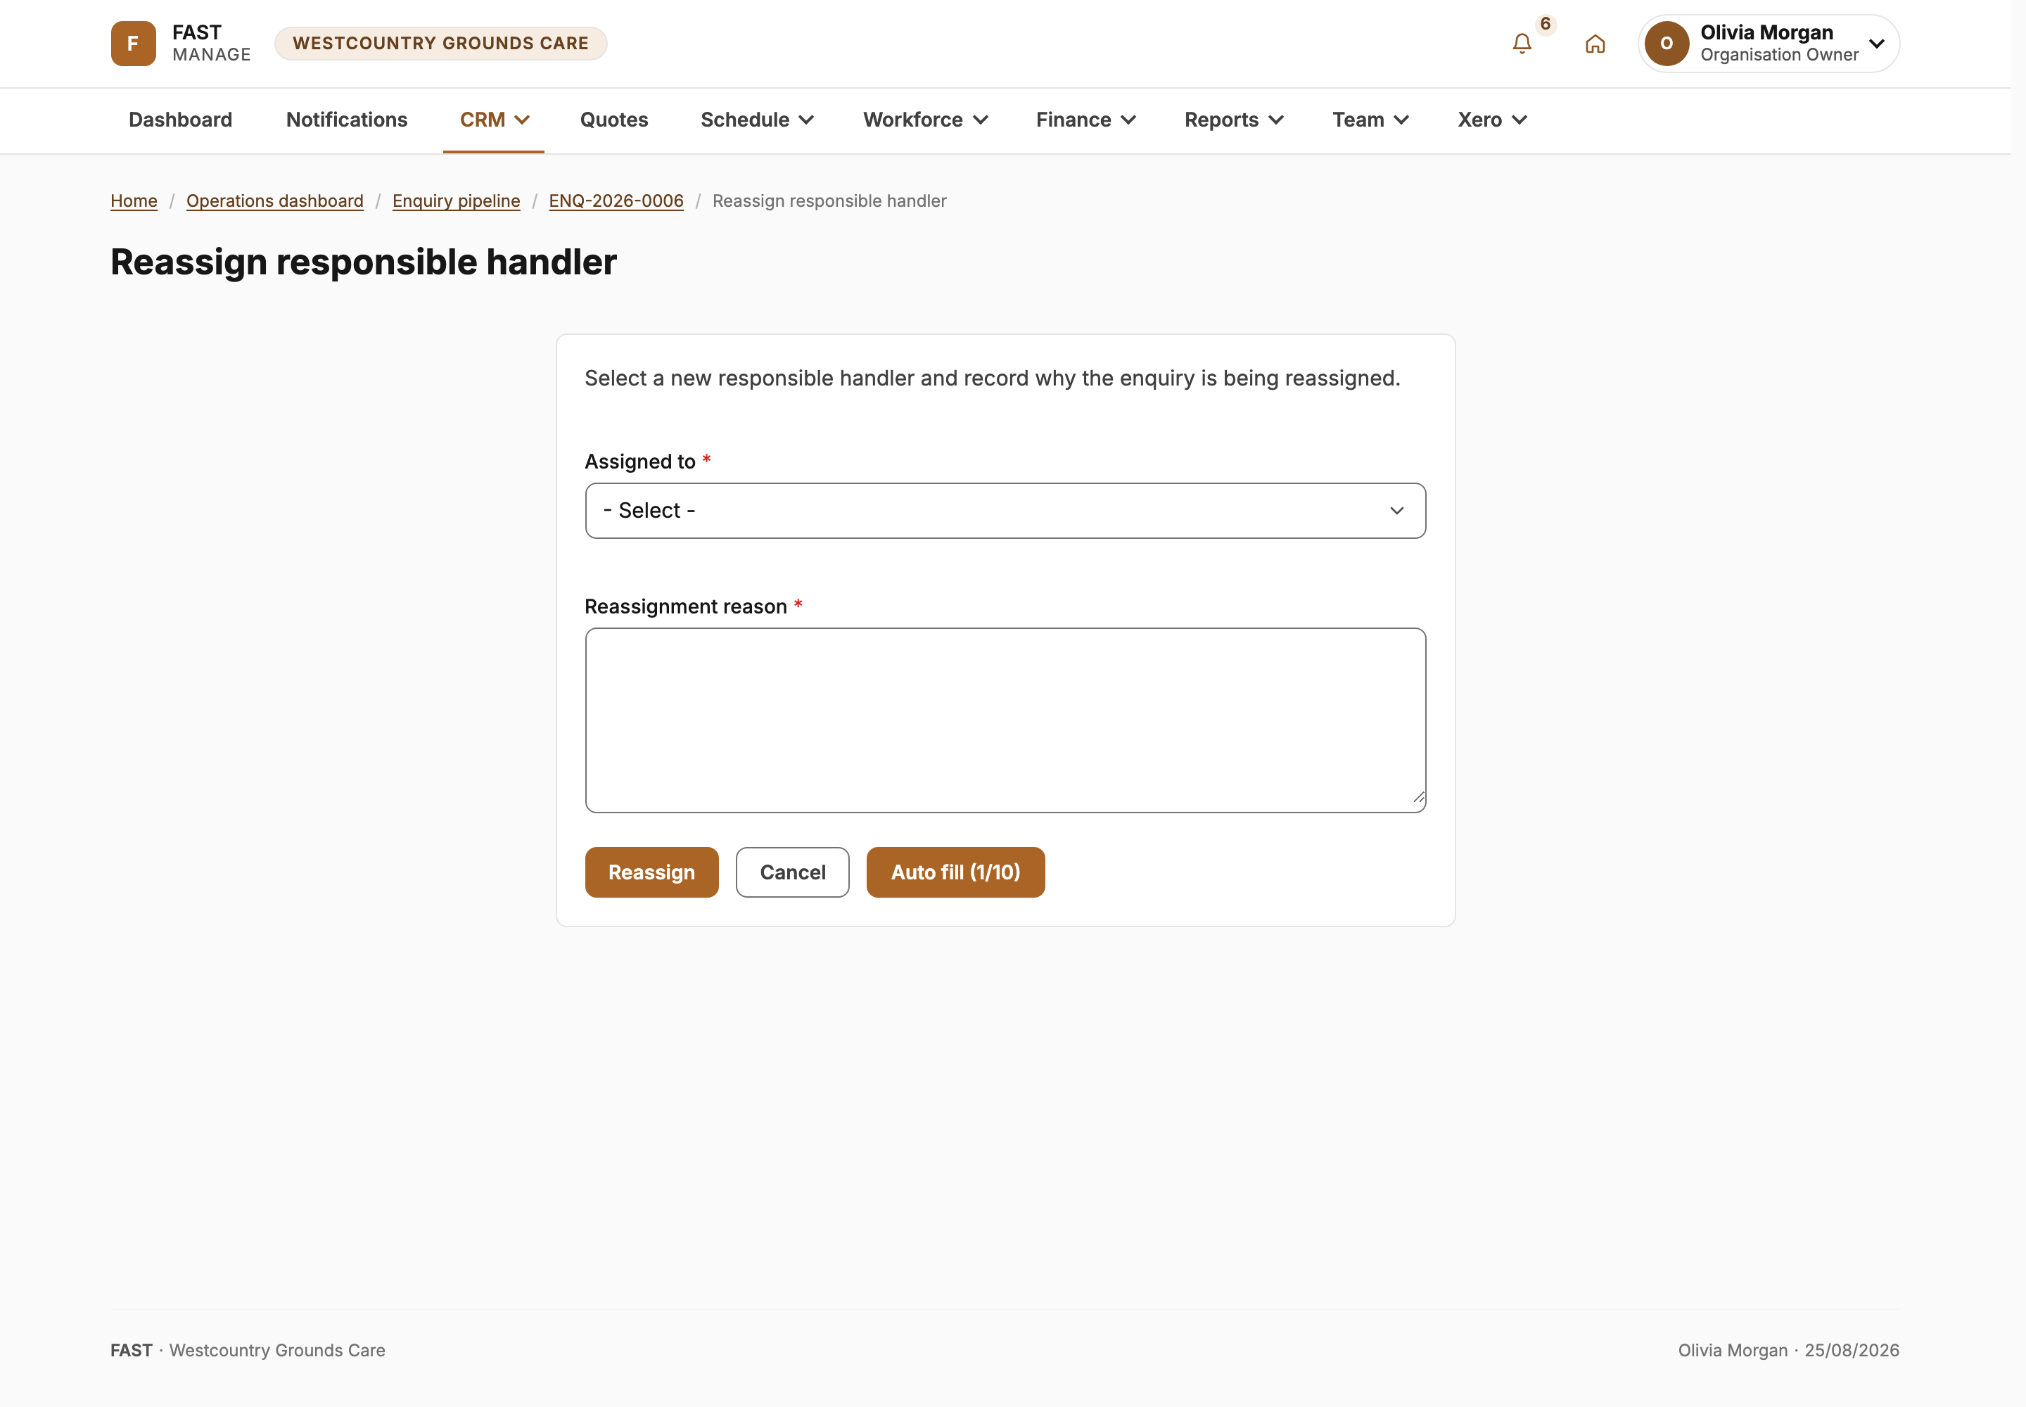Click the home icon in header

tap(1595, 44)
